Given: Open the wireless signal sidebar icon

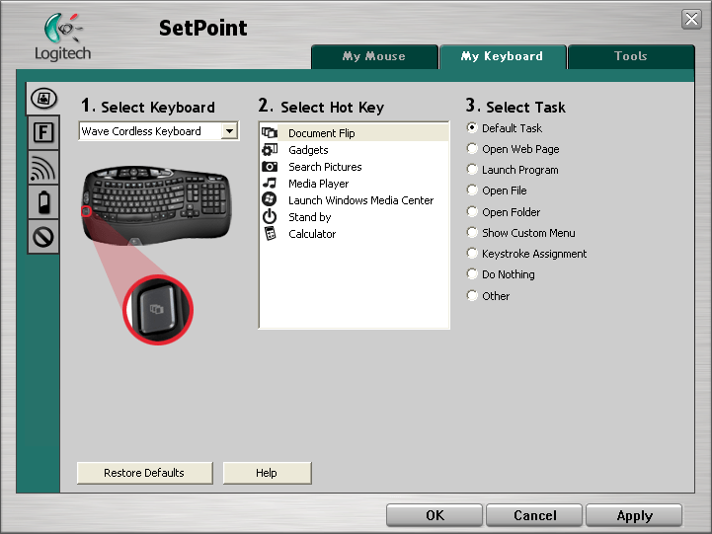Looking at the screenshot, I should pyautogui.click(x=43, y=168).
